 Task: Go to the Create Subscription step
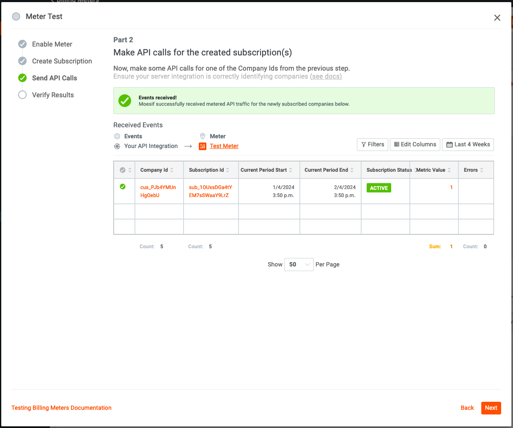(x=62, y=61)
